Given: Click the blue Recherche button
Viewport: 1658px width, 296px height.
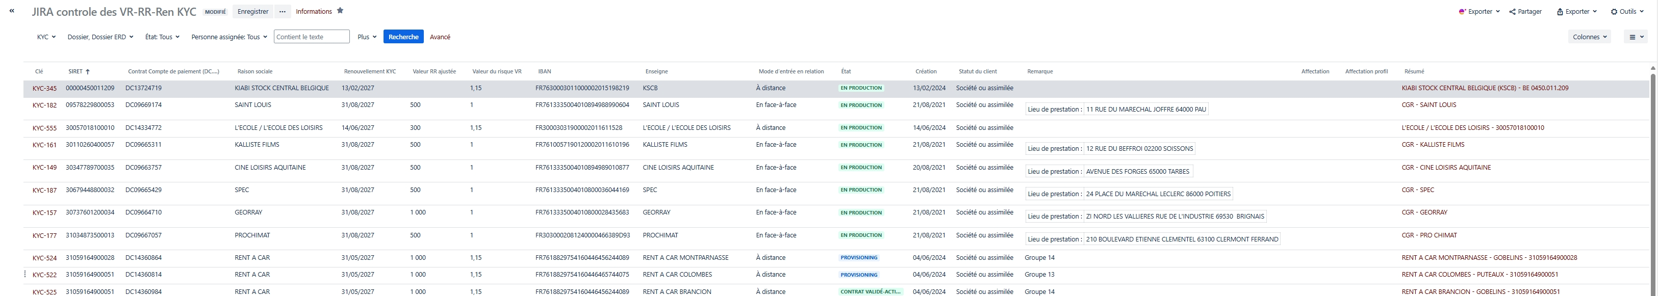Looking at the screenshot, I should (x=403, y=37).
